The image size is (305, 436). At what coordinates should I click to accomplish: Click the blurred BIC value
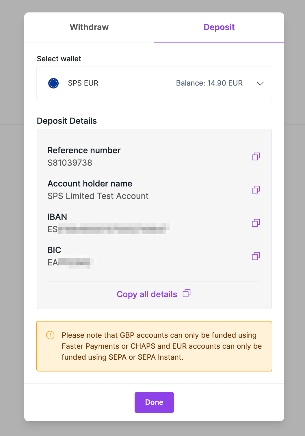click(70, 262)
